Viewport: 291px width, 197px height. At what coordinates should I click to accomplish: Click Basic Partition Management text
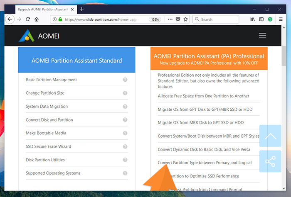click(x=51, y=80)
